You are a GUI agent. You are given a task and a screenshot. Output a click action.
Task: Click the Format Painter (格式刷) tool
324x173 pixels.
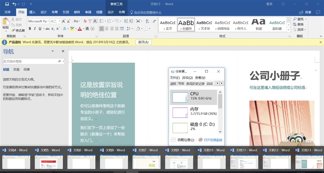[x=17, y=30]
